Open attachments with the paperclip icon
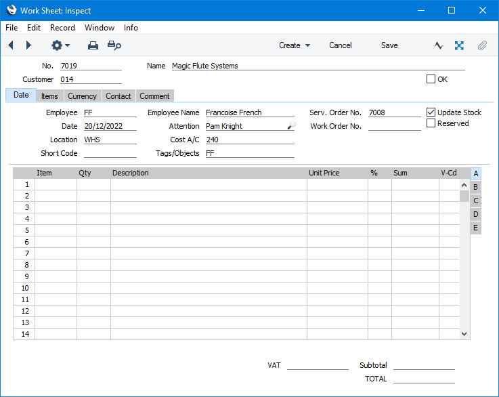Screen dimensions: 499x397 [x=482, y=45]
